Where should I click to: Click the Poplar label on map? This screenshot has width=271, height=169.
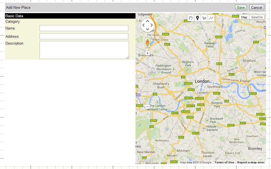pyautogui.click(x=245, y=81)
